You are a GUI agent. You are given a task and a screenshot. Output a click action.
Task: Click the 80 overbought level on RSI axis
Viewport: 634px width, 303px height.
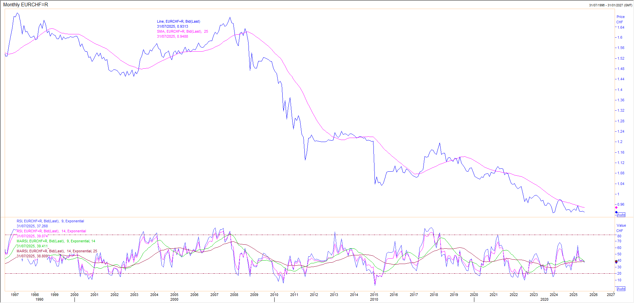point(619,236)
